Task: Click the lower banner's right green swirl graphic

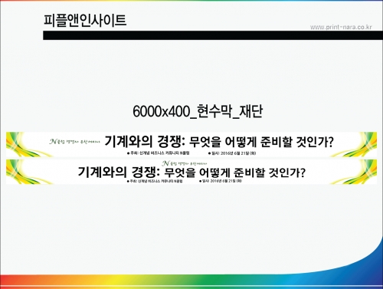Action: coord(358,172)
